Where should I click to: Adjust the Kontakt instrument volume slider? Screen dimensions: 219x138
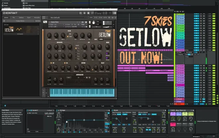[107, 22]
